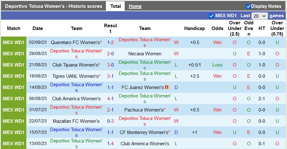Open Mazatlan FC Women's team link
This screenshot has height=149, width=287.
pos(76,121)
